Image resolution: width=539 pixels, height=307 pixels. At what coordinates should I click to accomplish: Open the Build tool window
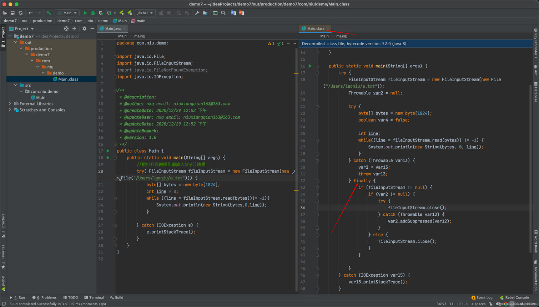pyautogui.click(x=117, y=297)
